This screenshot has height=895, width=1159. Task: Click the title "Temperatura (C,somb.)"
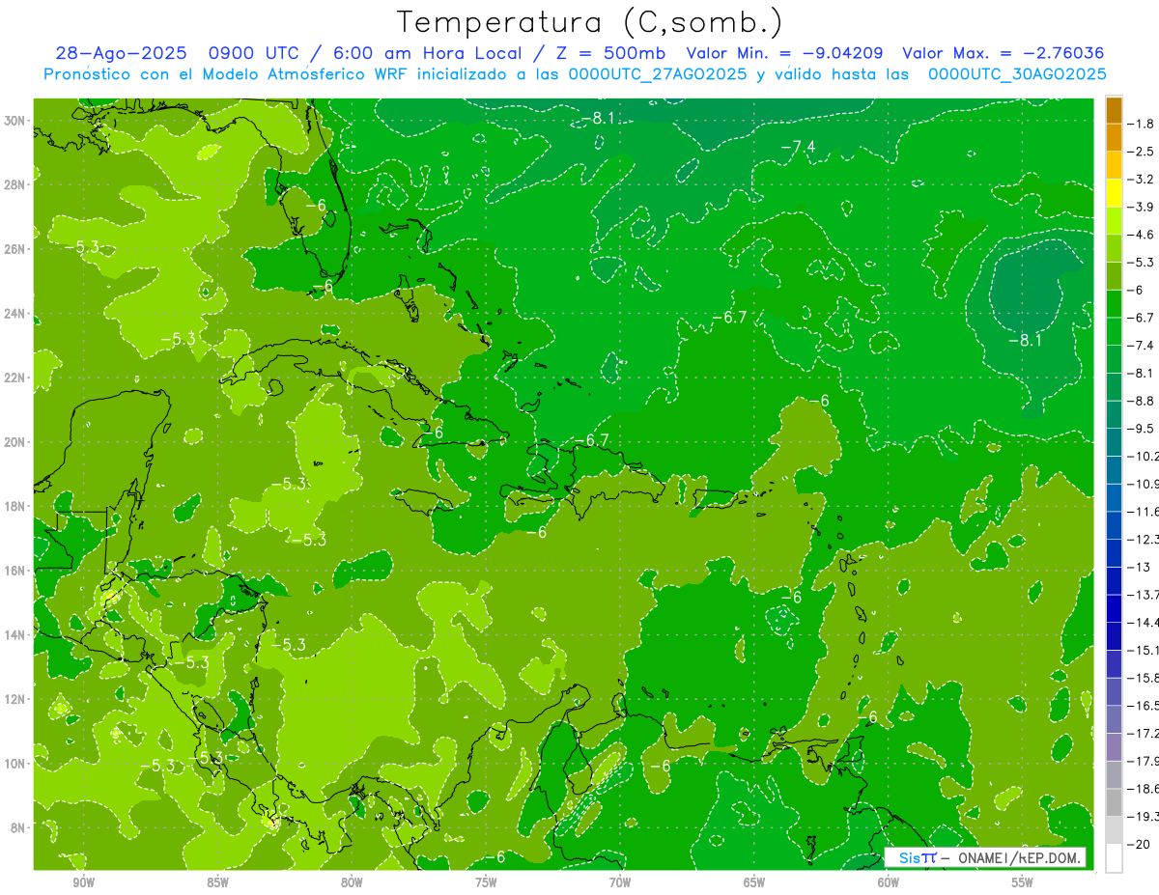click(x=590, y=24)
